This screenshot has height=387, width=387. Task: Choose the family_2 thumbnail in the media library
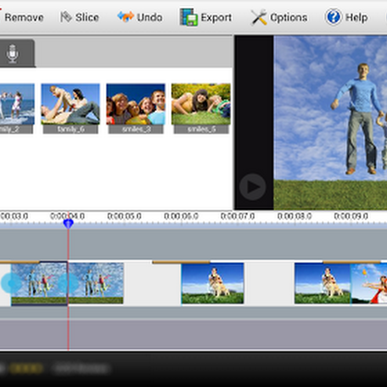pyautogui.click(x=17, y=104)
